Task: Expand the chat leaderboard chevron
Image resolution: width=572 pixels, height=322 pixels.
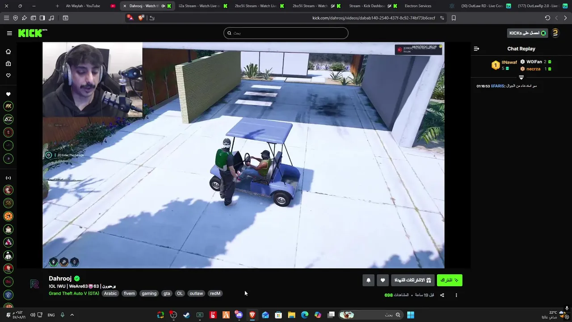Action: click(x=521, y=77)
